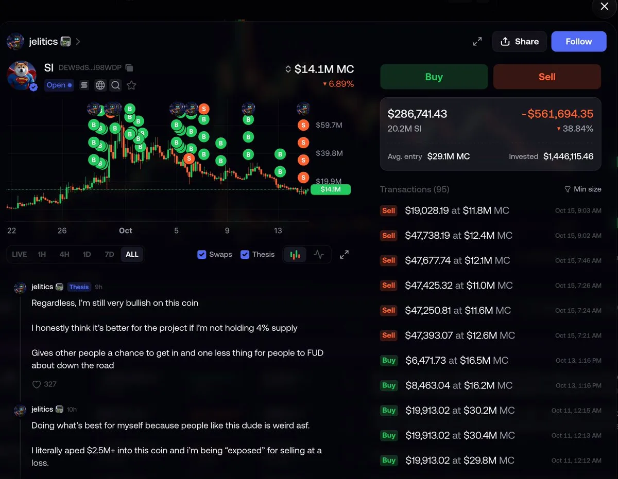
Task: Uncheck the Swaps checkbox
Action: coord(202,254)
